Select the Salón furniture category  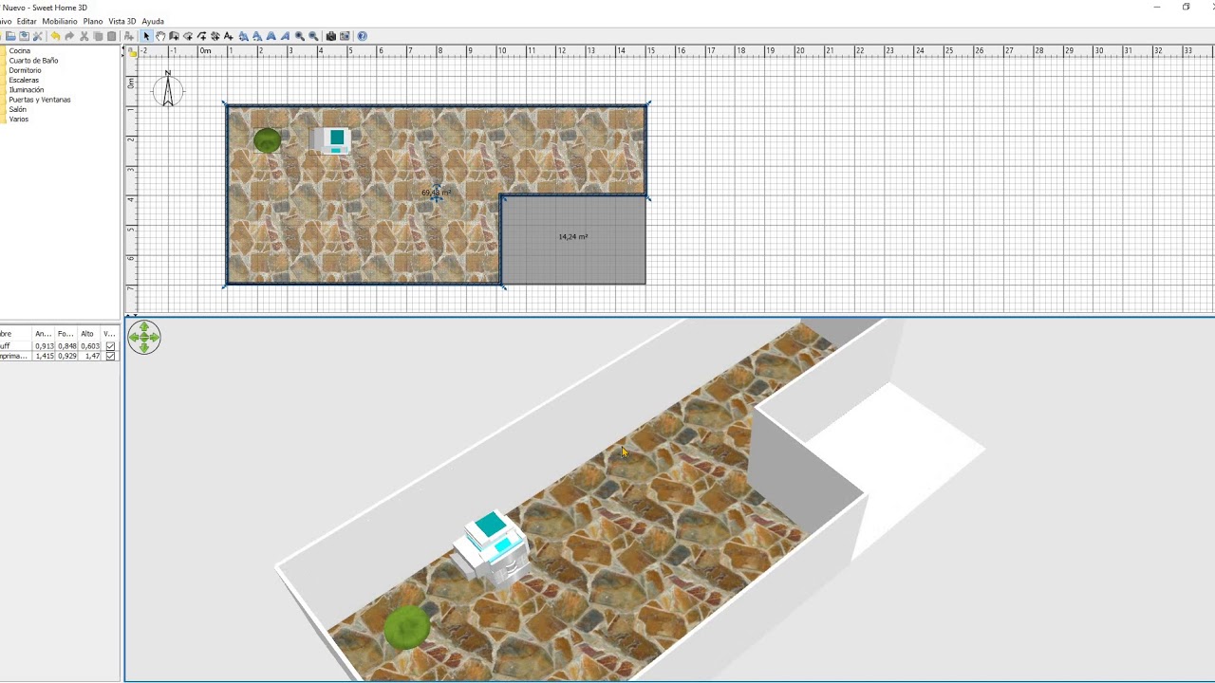coord(17,109)
